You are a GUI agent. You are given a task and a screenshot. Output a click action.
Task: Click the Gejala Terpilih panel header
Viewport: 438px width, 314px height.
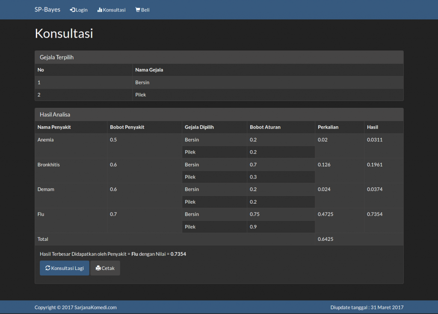click(219, 57)
